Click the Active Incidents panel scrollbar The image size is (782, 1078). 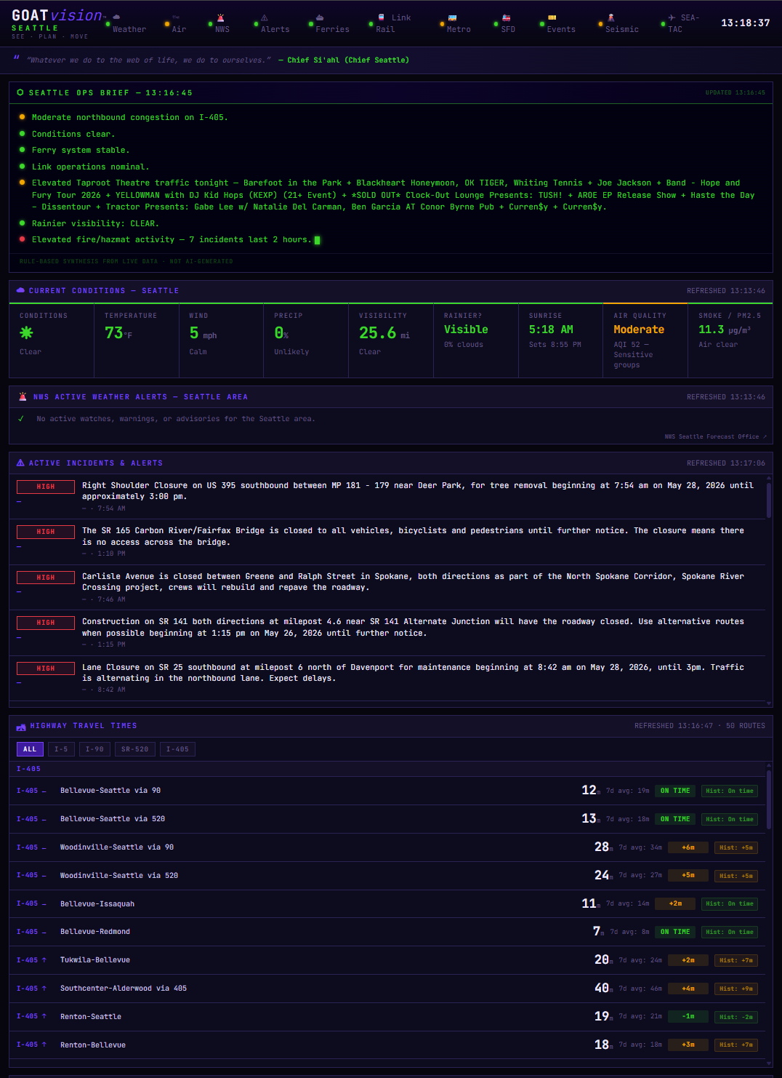(x=769, y=499)
